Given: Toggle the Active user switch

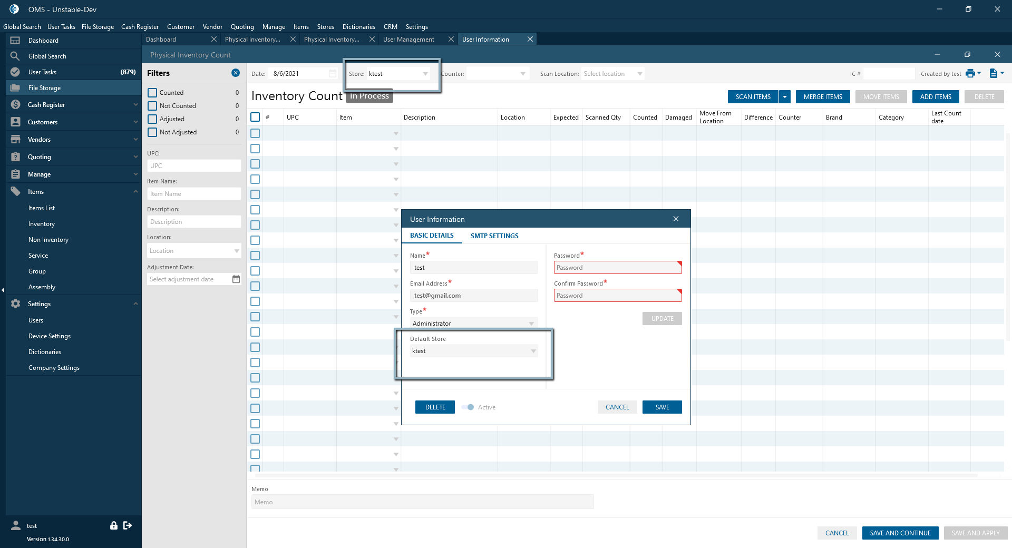Looking at the screenshot, I should (x=468, y=407).
